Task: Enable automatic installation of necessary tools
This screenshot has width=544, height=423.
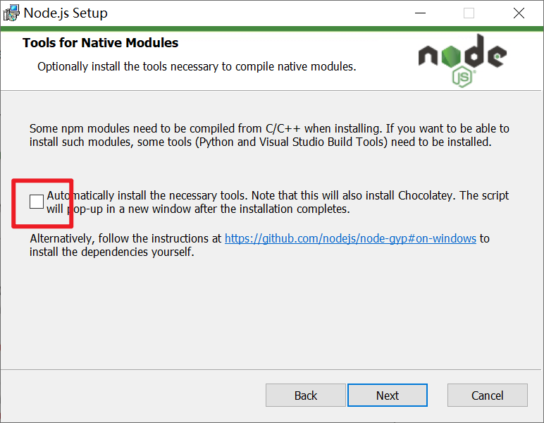Action: tap(36, 202)
